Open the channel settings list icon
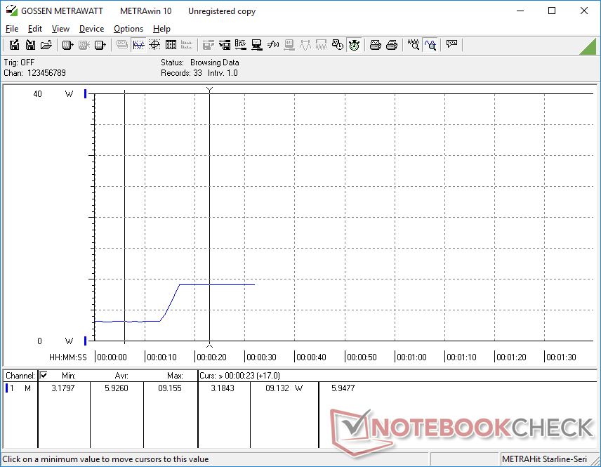Screen dimensions: 601x467 click(x=241, y=45)
